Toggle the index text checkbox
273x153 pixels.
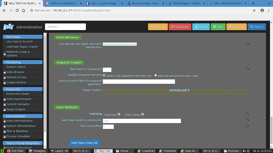119,114
